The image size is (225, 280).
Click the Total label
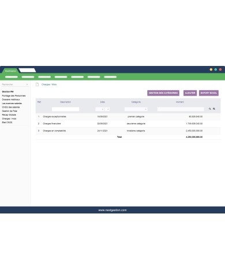point(119,137)
